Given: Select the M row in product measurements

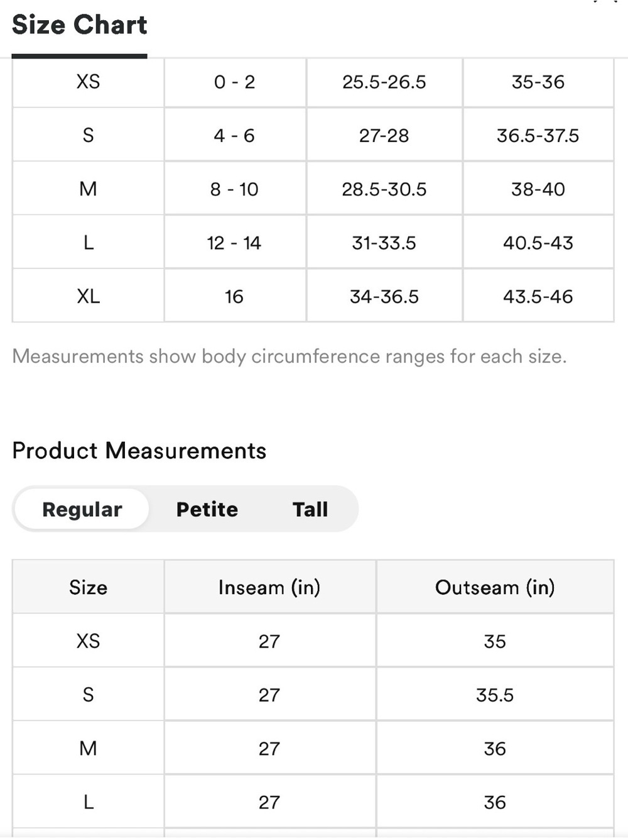Looking at the screenshot, I should tap(313, 748).
